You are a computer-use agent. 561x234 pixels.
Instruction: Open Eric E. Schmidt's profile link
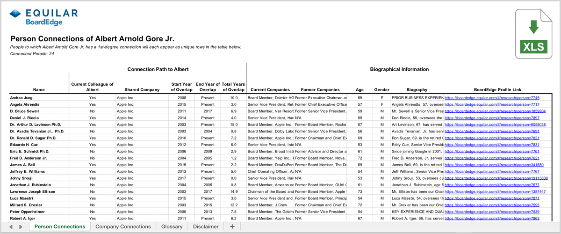coord(492,152)
